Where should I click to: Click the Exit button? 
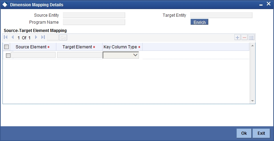[261, 133]
